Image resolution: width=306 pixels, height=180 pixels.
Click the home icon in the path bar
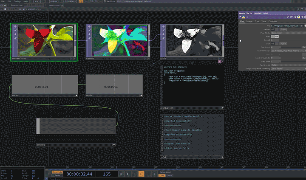point(24,9)
